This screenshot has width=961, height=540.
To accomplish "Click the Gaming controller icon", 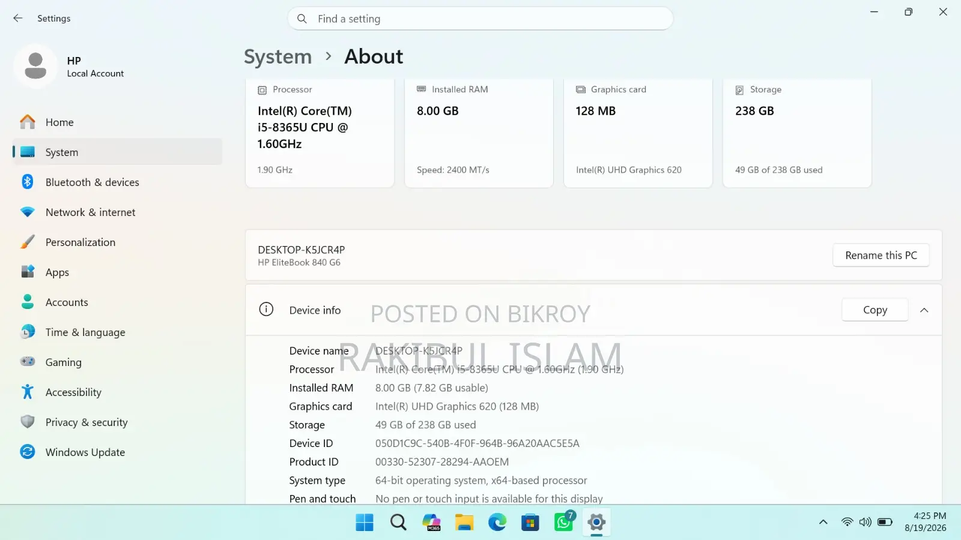I will pyautogui.click(x=28, y=362).
